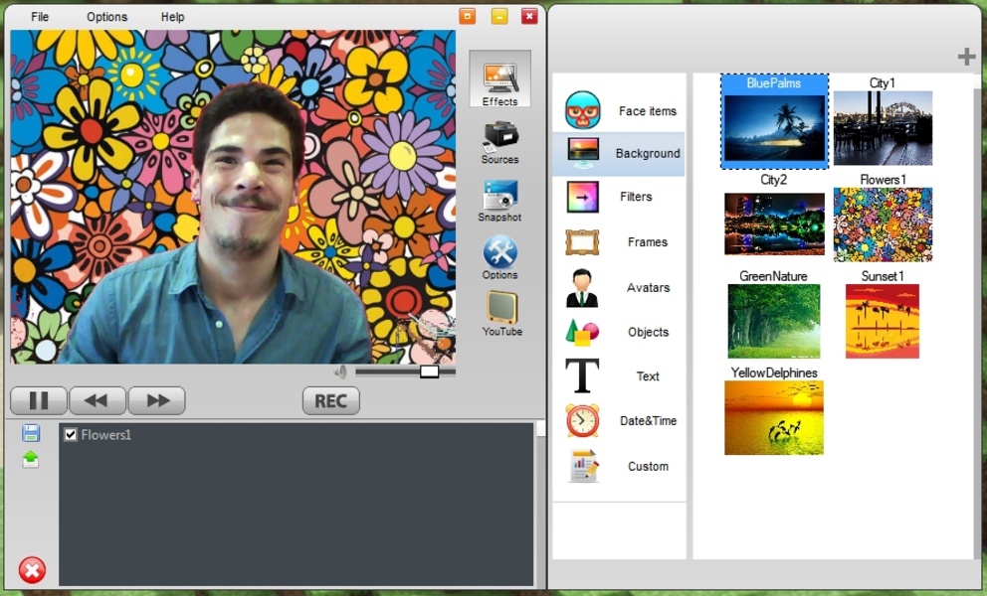Select the Filters effect category
This screenshot has height=596, width=987.
click(618, 197)
